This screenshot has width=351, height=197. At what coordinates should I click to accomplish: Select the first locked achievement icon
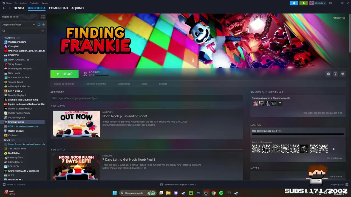(256, 149)
